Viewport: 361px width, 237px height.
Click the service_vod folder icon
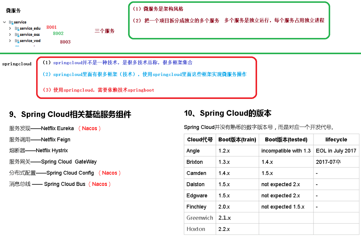[17, 41]
